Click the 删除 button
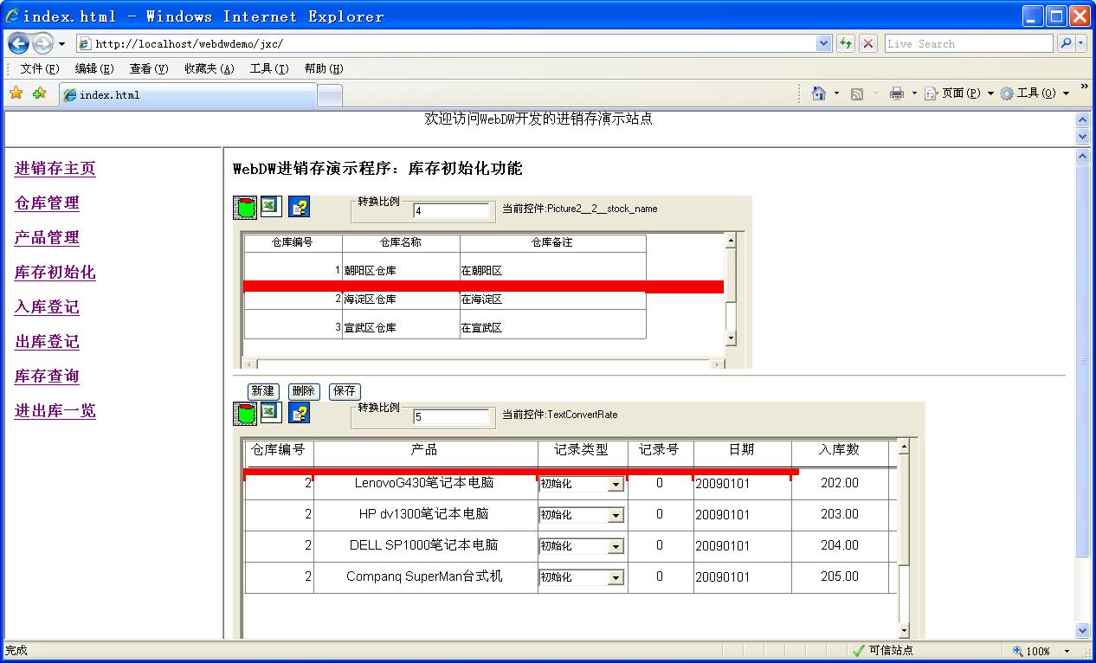The width and height of the screenshot is (1096, 663). tap(304, 391)
